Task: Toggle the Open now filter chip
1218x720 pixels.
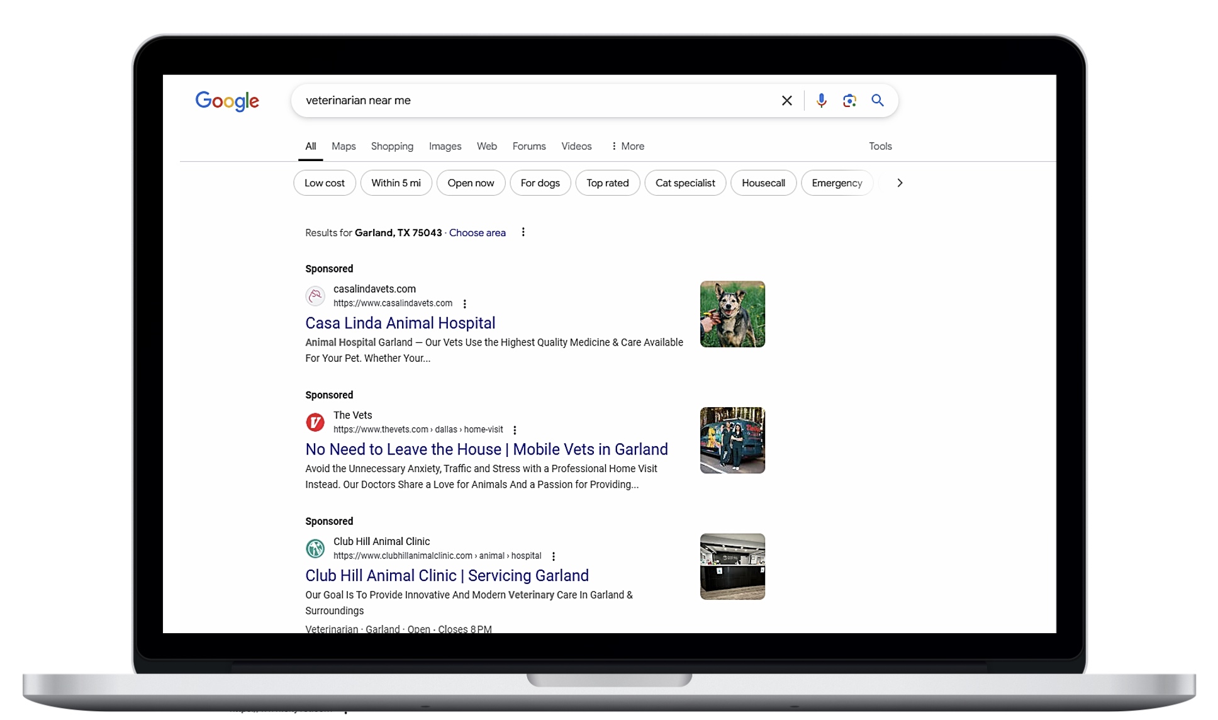Action: (471, 183)
